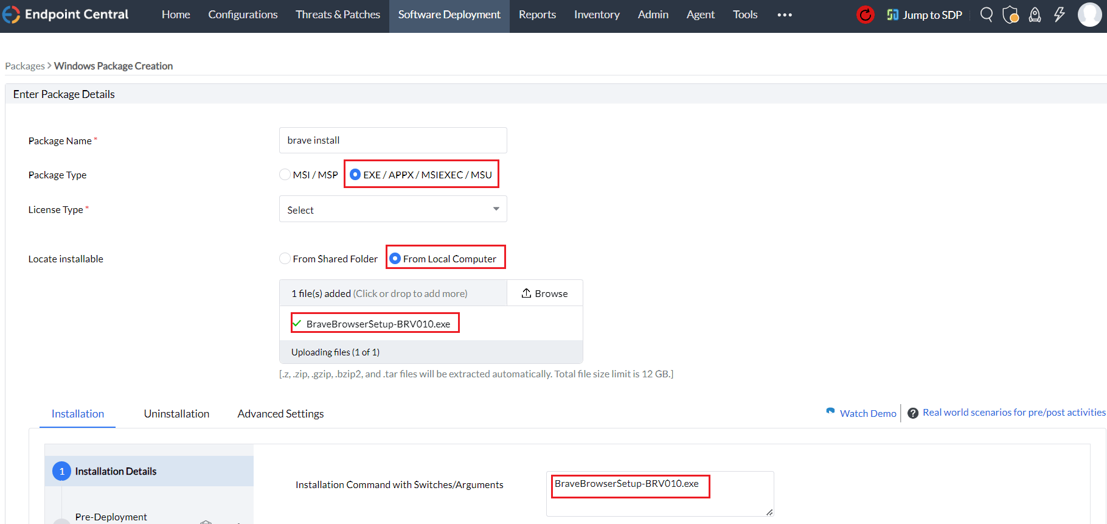Image resolution: width=1107 pixels, height=524 pixels.
Task: Click the red refresh icon in header
Action: (x=865, y=15)
